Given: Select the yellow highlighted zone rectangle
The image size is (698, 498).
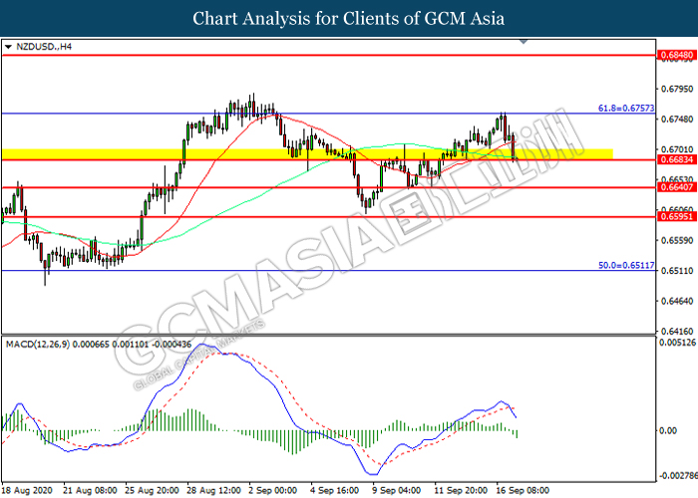Looking at the screenshot, I should (x=307, y=153).
